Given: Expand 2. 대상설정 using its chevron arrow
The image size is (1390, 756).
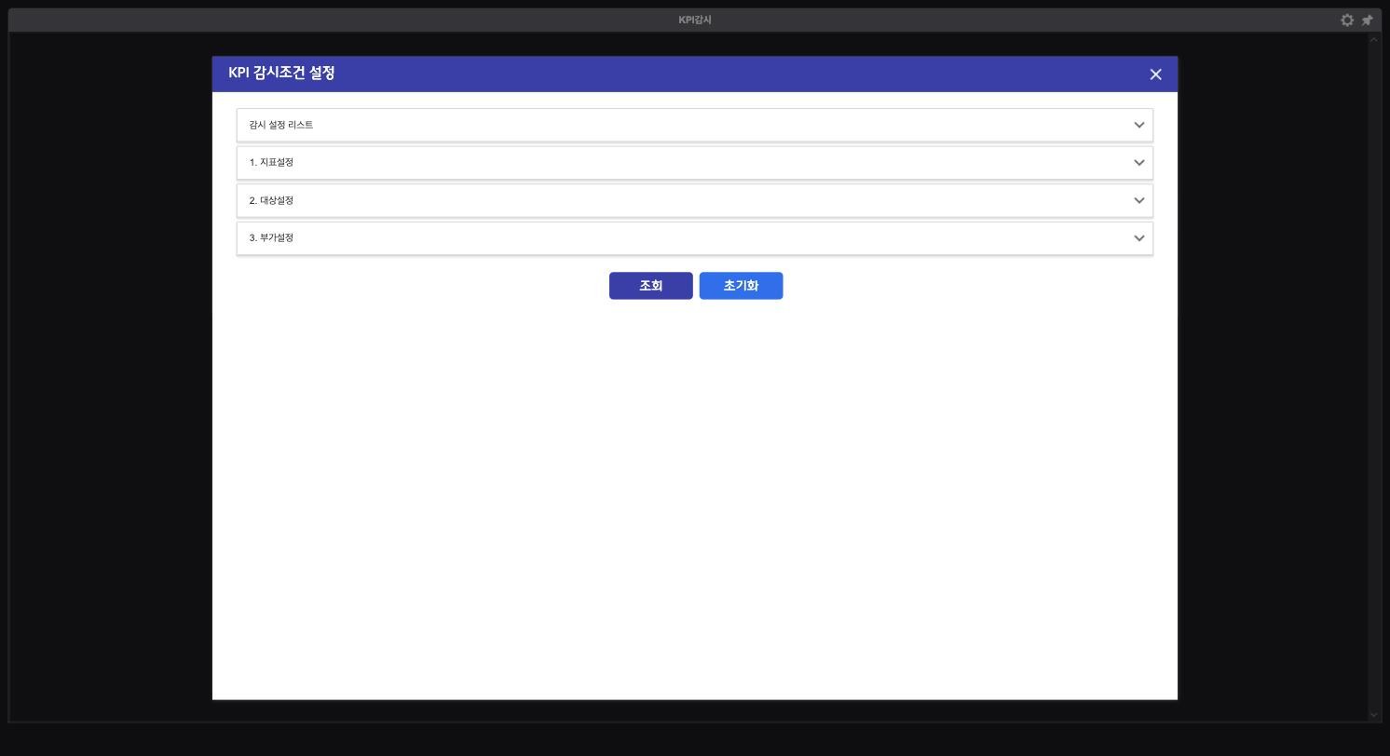Looking at the screenshot, I should pos(1138,200).
